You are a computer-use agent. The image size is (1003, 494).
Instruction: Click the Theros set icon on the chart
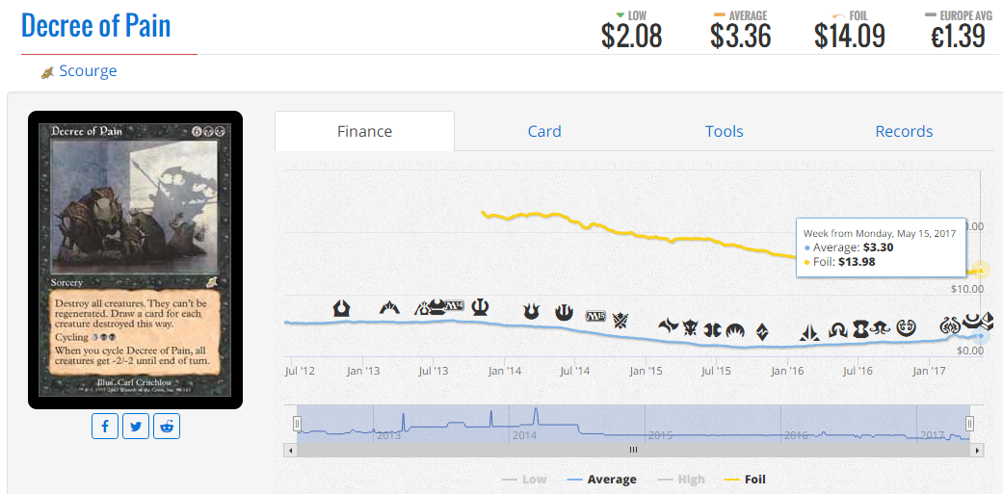click(481, 307)
